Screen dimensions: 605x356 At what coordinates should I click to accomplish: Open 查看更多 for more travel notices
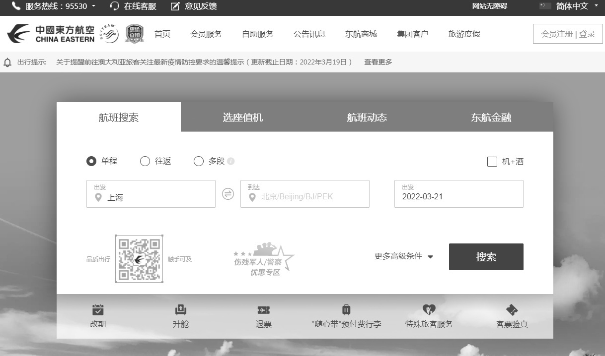click(377, 62)
